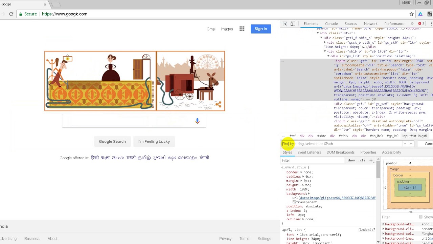The height and width of the screenshot is (244, 433).
Task: Open the Google apps grid icon
Action: click(242, 29)
